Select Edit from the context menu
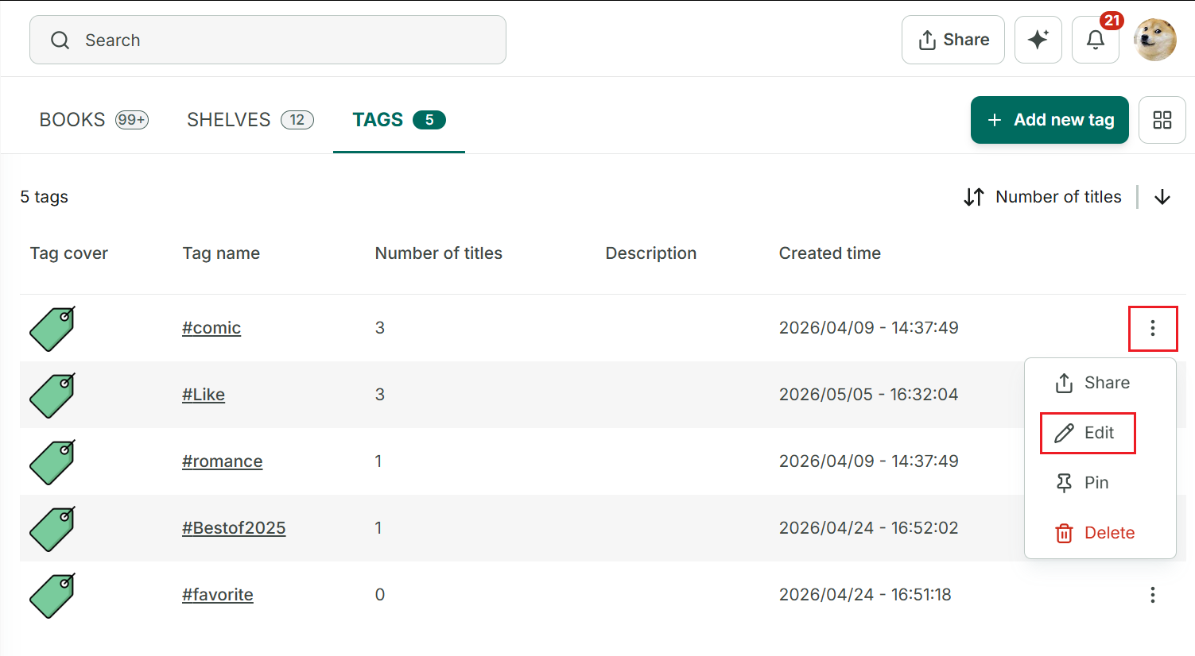This screenshot has width=1195, height=656. (1087, 433)
